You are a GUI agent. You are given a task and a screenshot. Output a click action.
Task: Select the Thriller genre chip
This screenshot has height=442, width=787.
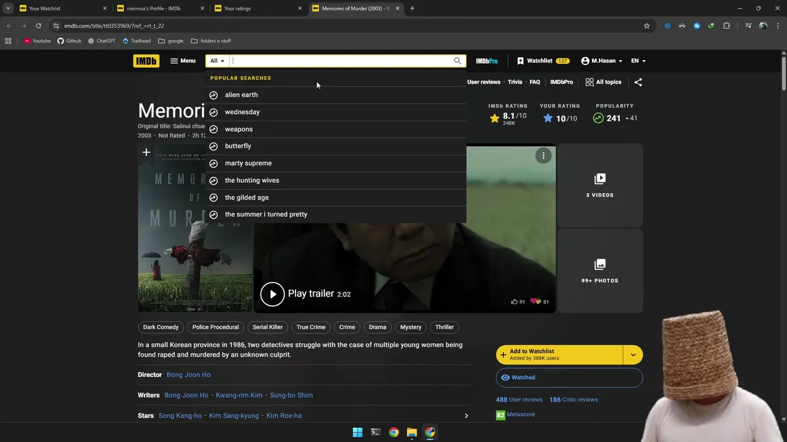pos(445,327)
